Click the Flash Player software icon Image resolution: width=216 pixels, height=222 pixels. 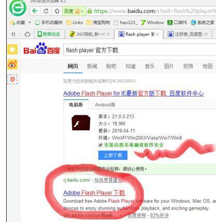click(81, 122)
